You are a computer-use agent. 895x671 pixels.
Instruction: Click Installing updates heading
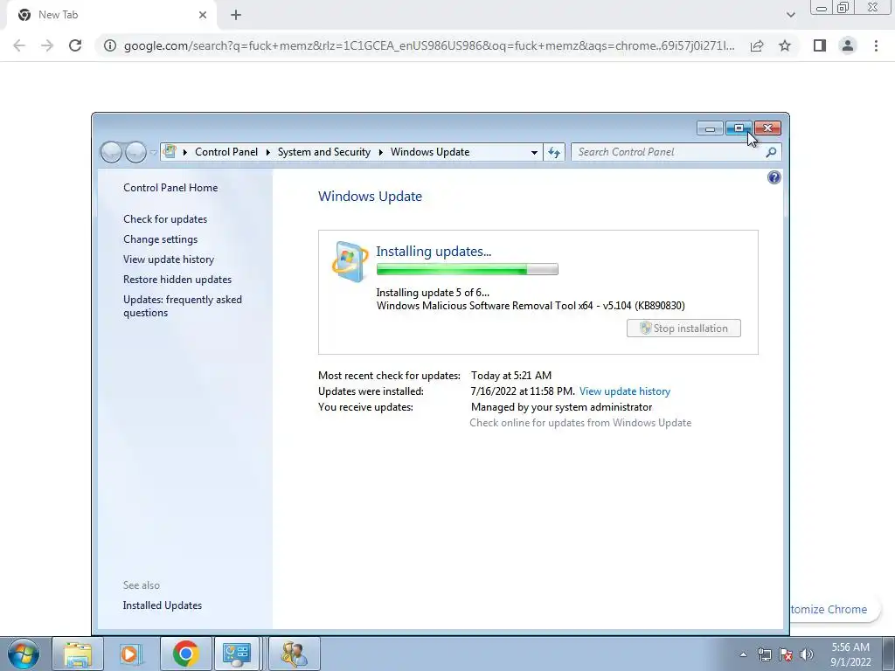434,251
